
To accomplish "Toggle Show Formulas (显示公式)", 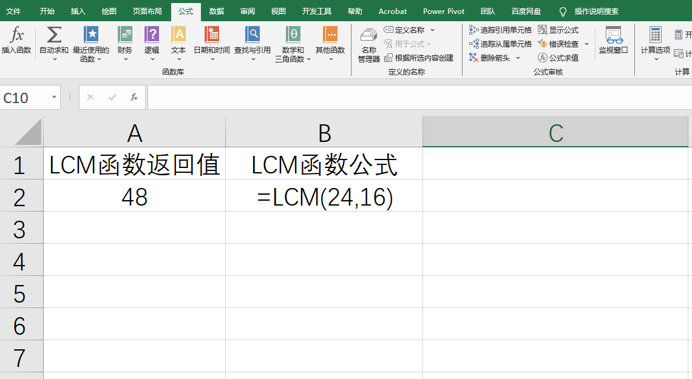I will click(558, 30).
